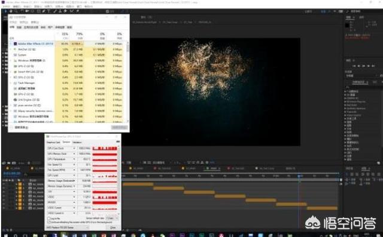This screenshot has height=237, width=383.
Task: Open the 详细信息 (Details) tab in Task Manager
Action: click(60, 27)
